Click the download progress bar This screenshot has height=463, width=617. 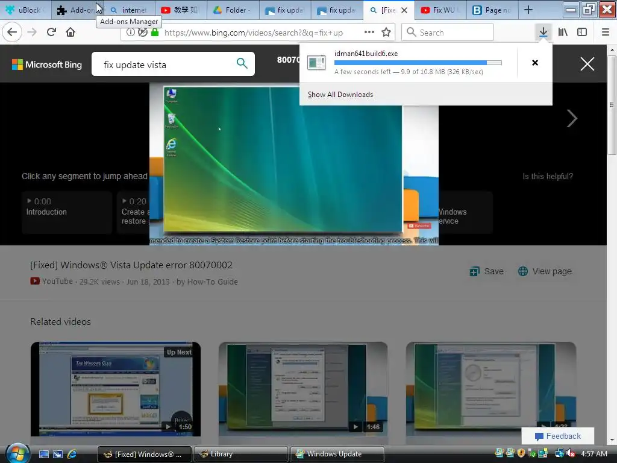click(x=418, y=63)
